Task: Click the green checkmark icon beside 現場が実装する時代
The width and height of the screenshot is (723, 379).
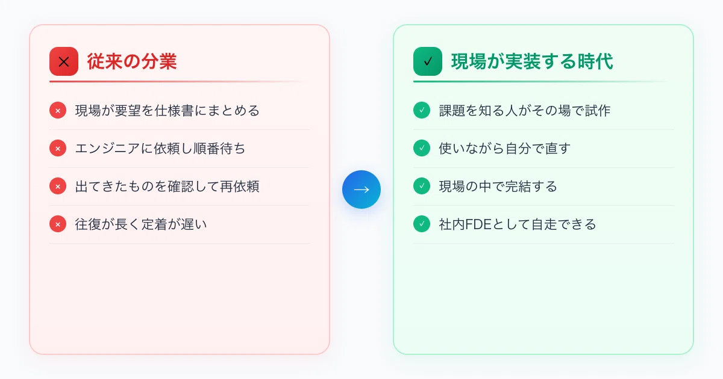Action: point(428,61)
